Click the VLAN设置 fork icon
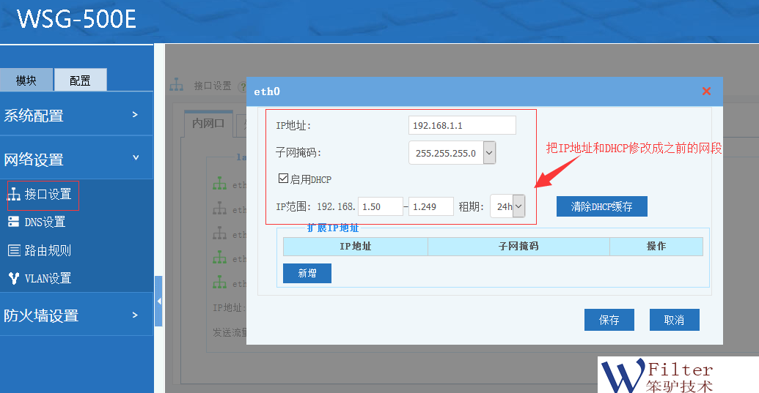This screenshot has width=759, height=393. [x=14, y=278]
